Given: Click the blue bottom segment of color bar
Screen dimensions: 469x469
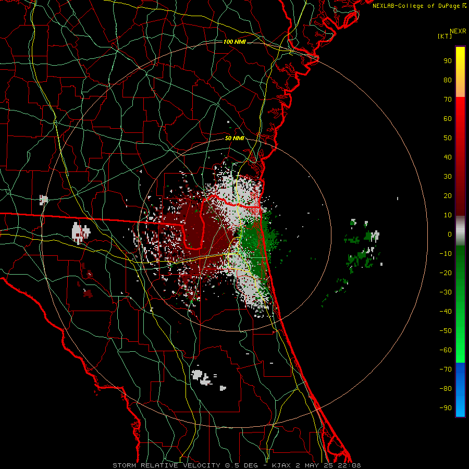Looking at the screenshot, I should [x=460, y=390].
